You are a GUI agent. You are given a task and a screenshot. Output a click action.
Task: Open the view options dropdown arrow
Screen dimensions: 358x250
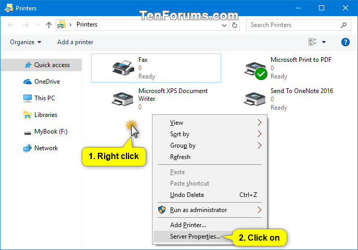(x=324, y=42)
